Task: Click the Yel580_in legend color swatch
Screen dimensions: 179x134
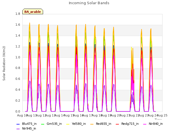Action: click(68, 124)
